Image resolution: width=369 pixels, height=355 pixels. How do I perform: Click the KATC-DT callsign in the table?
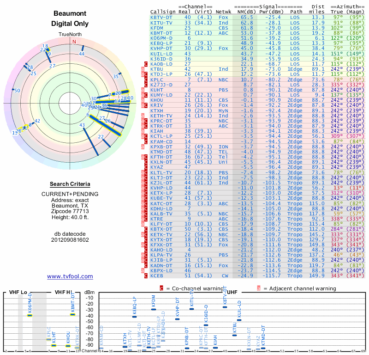click(x=161, y=203)
